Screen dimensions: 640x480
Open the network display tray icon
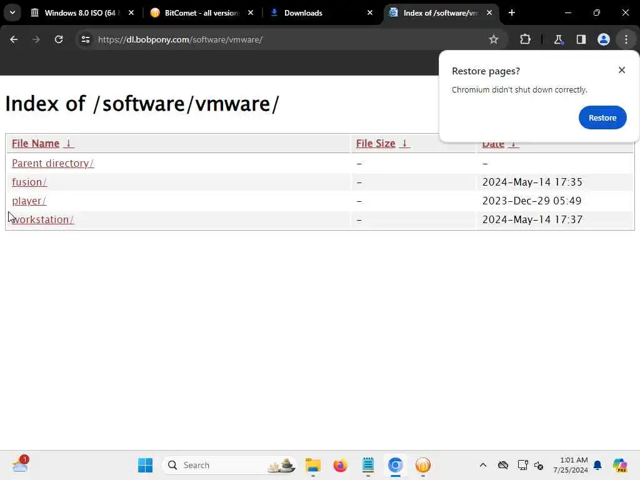point(522,465)
